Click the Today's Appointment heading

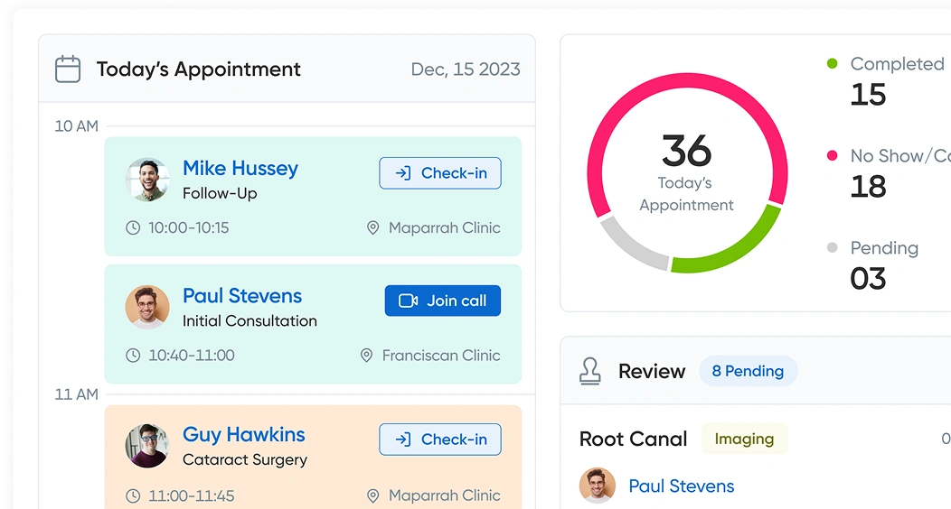click(198, 69)
